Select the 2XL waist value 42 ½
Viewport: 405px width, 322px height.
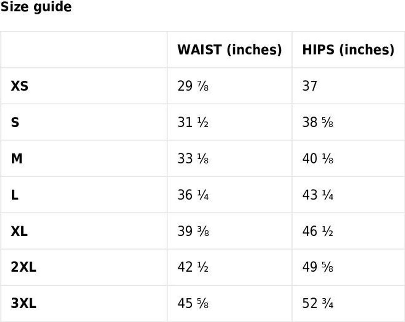(x=193, y=267)
